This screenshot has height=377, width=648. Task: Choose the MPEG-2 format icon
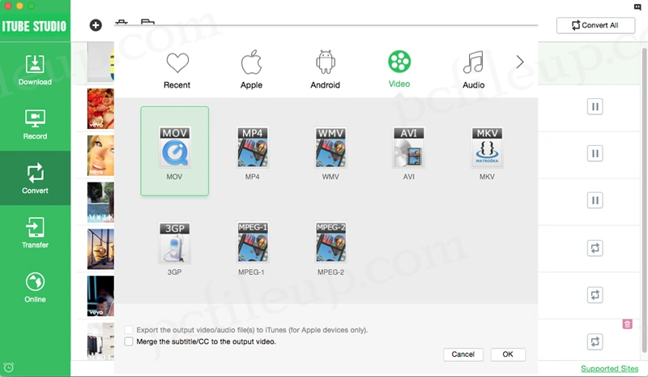pos(330,243)
